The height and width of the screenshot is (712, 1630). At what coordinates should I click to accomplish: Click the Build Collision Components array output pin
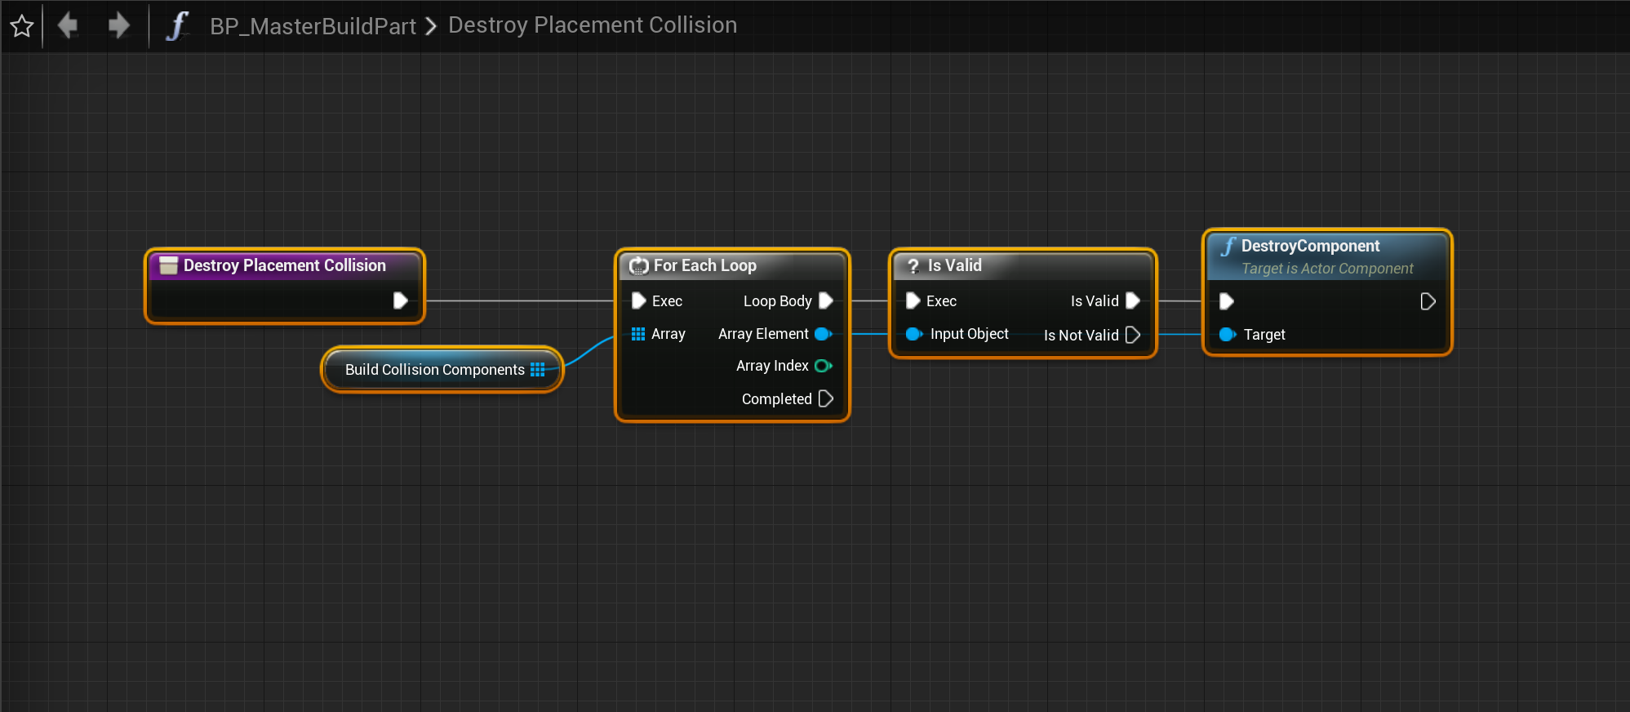tap(537, 370)
